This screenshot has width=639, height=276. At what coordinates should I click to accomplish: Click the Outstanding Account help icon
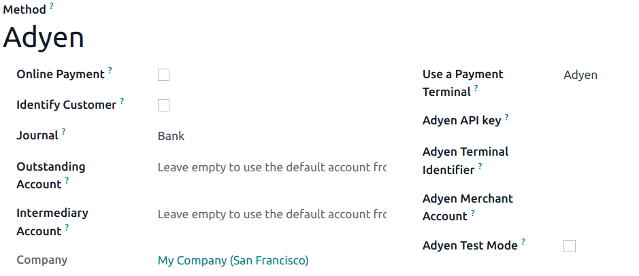[x=67, y=181]
